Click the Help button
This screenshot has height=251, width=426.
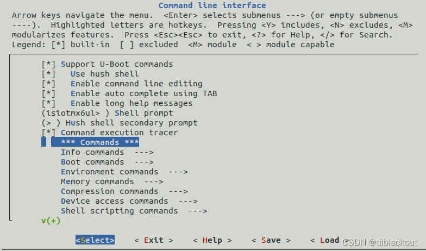[212, 240]
